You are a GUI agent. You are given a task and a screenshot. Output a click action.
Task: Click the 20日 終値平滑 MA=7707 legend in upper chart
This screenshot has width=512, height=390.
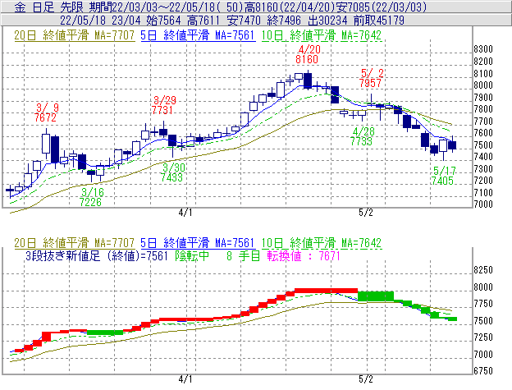(74, 35)
